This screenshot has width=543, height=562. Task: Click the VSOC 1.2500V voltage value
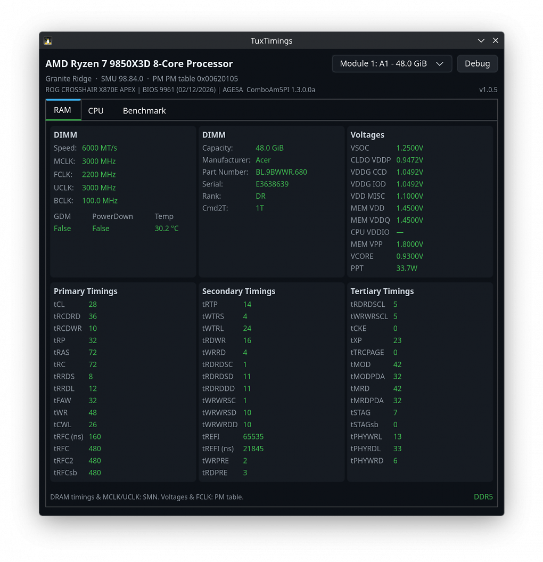[x=410, y=148]
